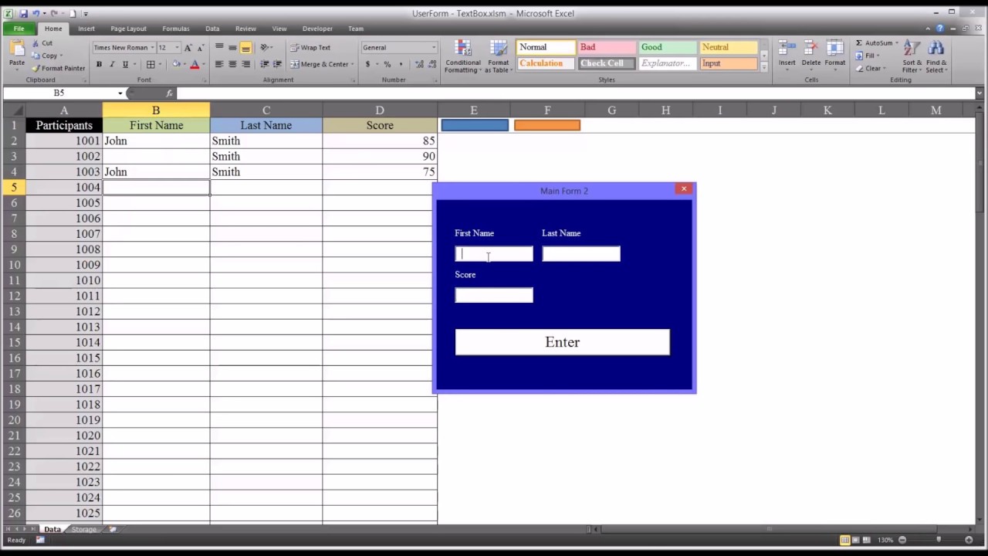Expand the AutoSum dropdown

click(x=896, y=43)
